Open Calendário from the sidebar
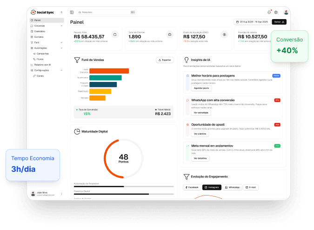Viewport: 314px width, 230px height. [40, 31]
